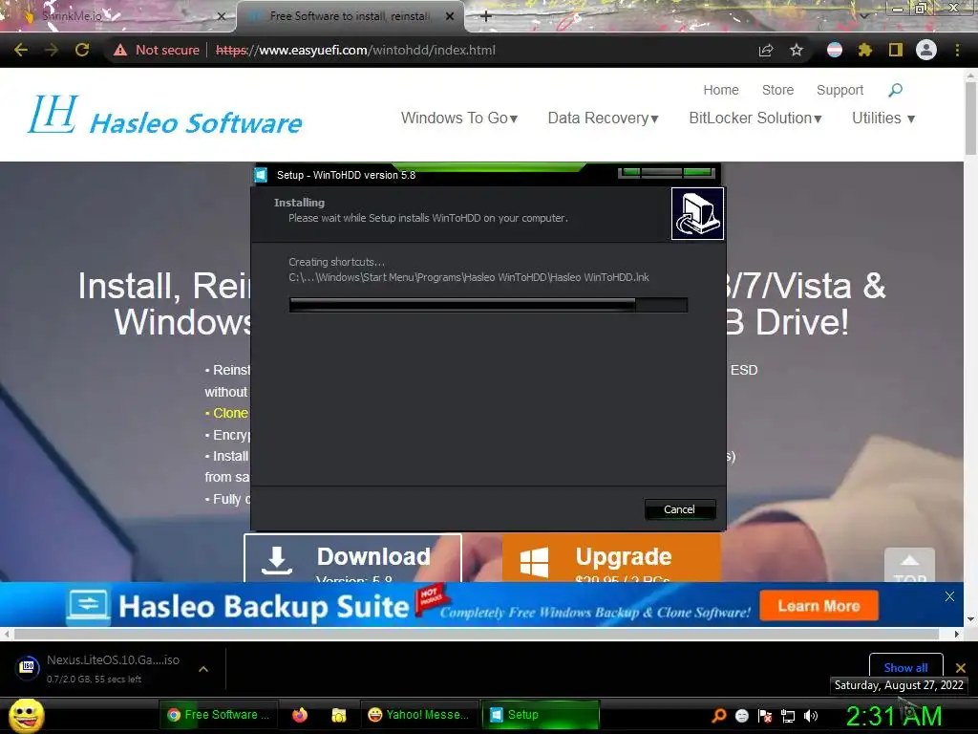Click the volume speaker tray icon
This screenshot has height=734, width=978.
pos(811,716)
